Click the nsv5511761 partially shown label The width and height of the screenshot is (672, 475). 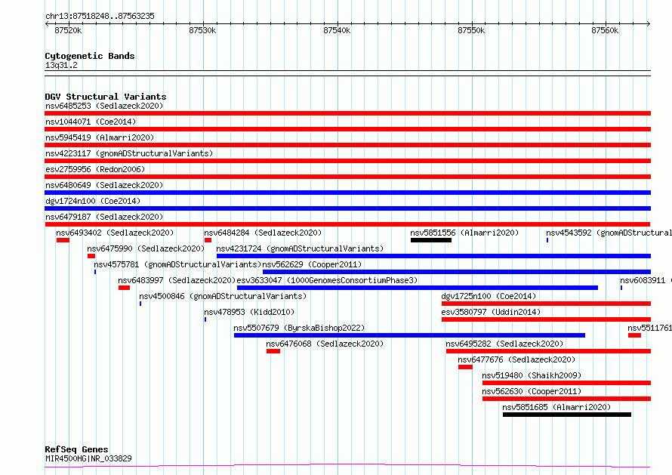pos(649,328)
